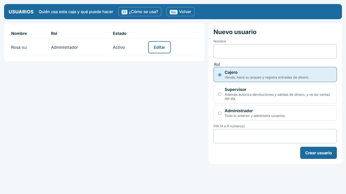Click the Administrador cell in Rosa's row
346x194 pixels.
click(x=64, y=47)
